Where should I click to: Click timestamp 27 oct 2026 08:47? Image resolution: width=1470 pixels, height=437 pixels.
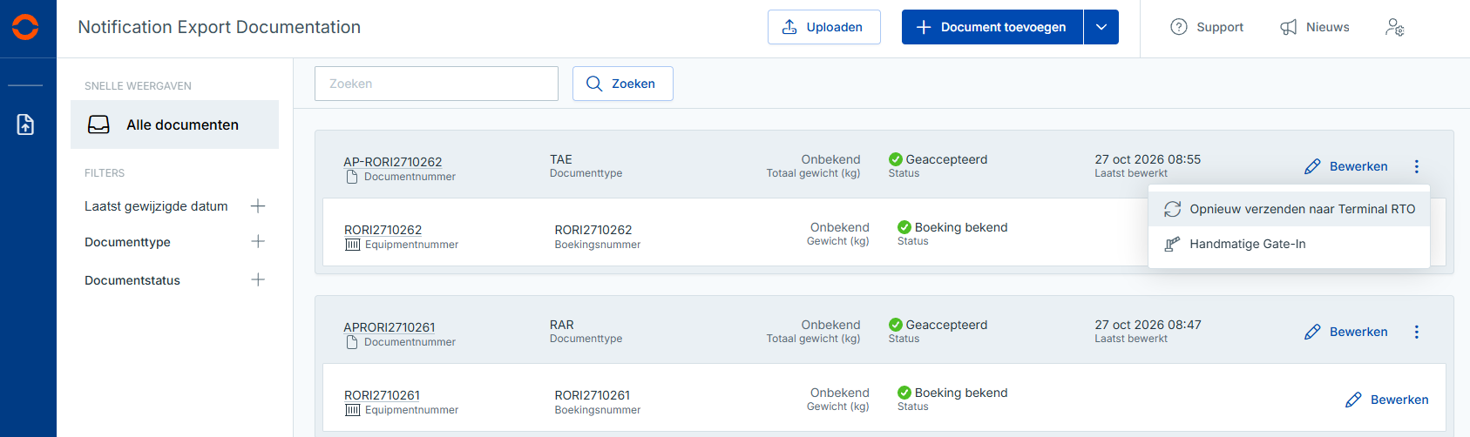pyautogui.click(x=1148, y=325)
